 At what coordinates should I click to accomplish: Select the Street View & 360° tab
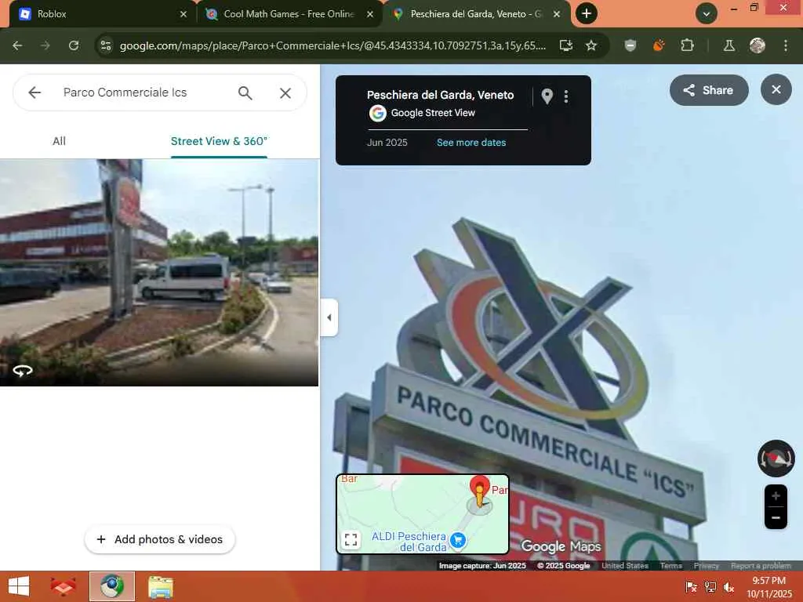coord(220,141)
